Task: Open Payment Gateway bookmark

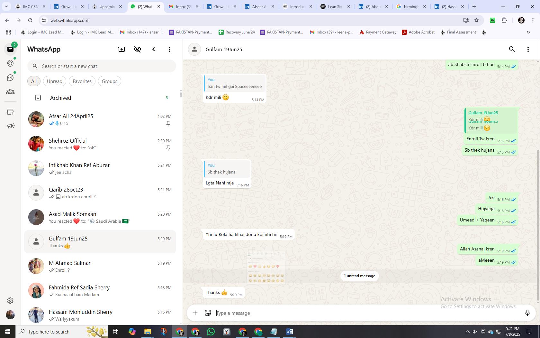Action: coord(378,32)
